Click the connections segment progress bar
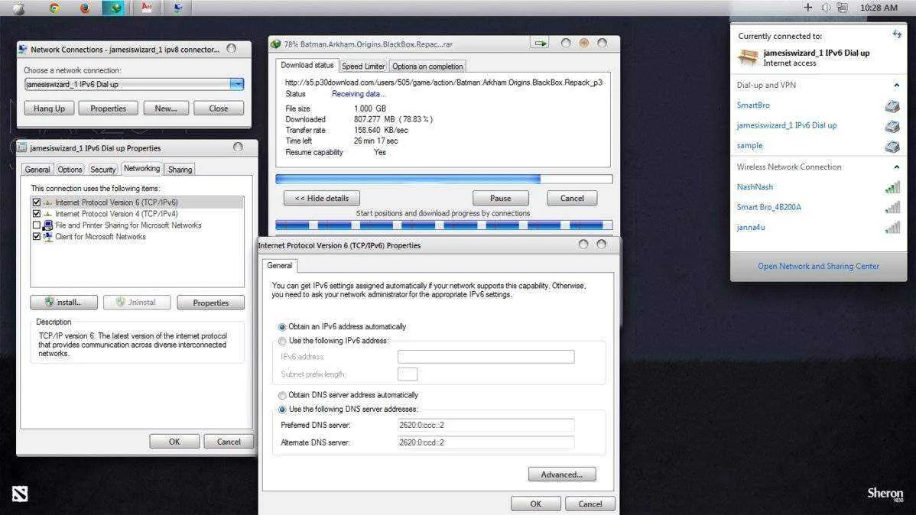916x515 pixels. coord(444,225)
